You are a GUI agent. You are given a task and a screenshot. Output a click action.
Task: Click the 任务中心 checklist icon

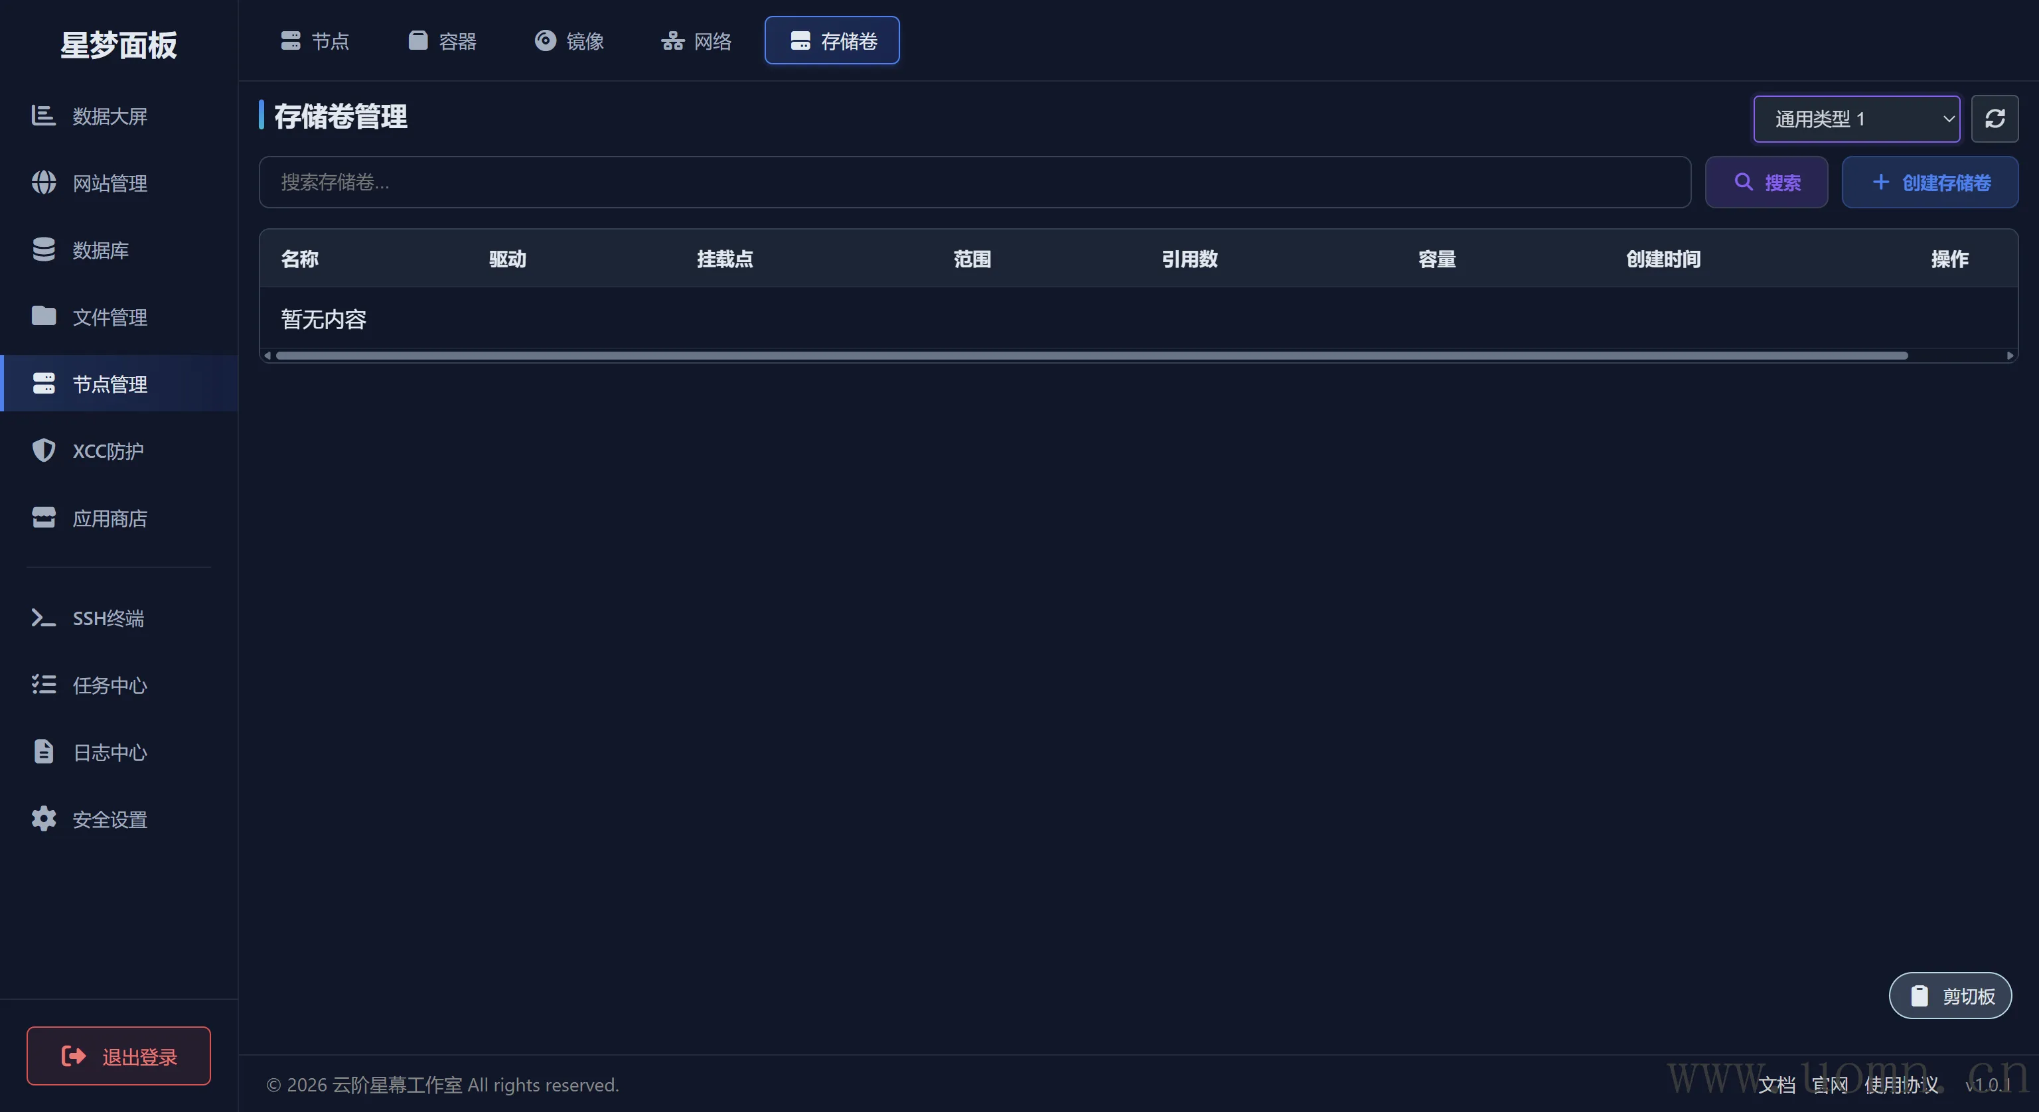click(44, 685)
